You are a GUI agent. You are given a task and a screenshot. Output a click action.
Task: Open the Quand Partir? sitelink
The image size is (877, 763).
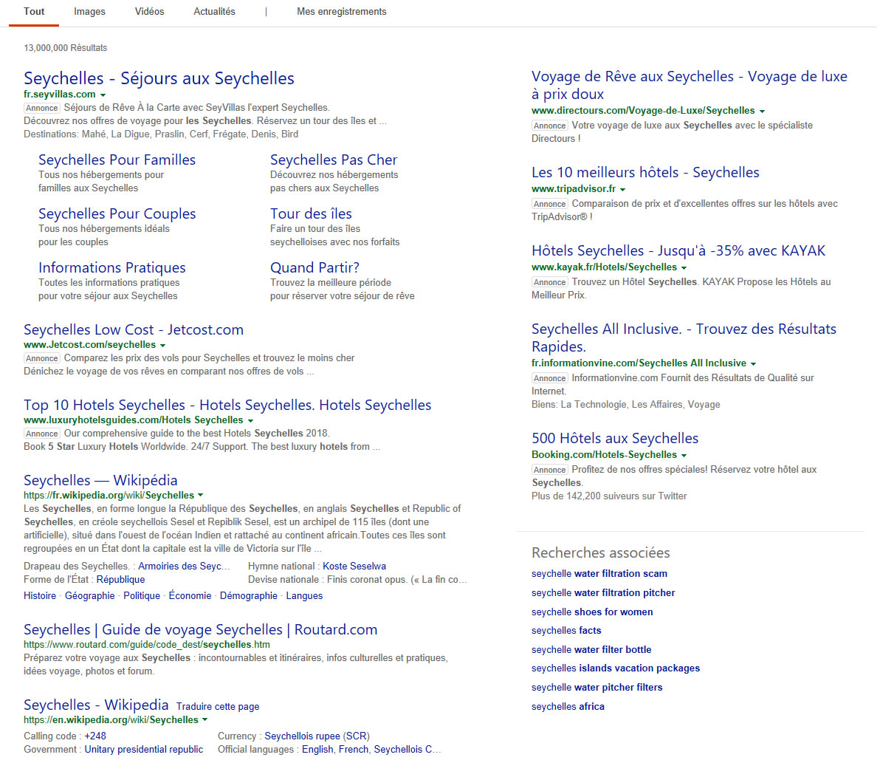tap(315, 267)
